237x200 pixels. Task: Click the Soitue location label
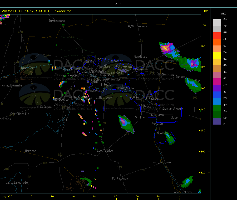click(x=140, y=117)
